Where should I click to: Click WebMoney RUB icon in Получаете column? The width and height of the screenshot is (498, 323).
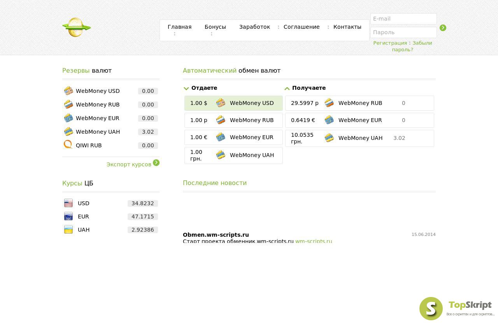(329, 103)
